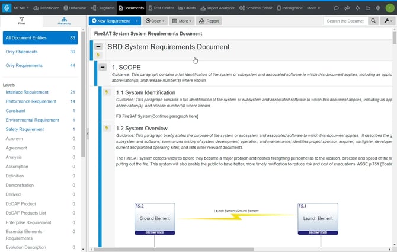
Task: Open Schema Editor
Action: coord(255,8)
